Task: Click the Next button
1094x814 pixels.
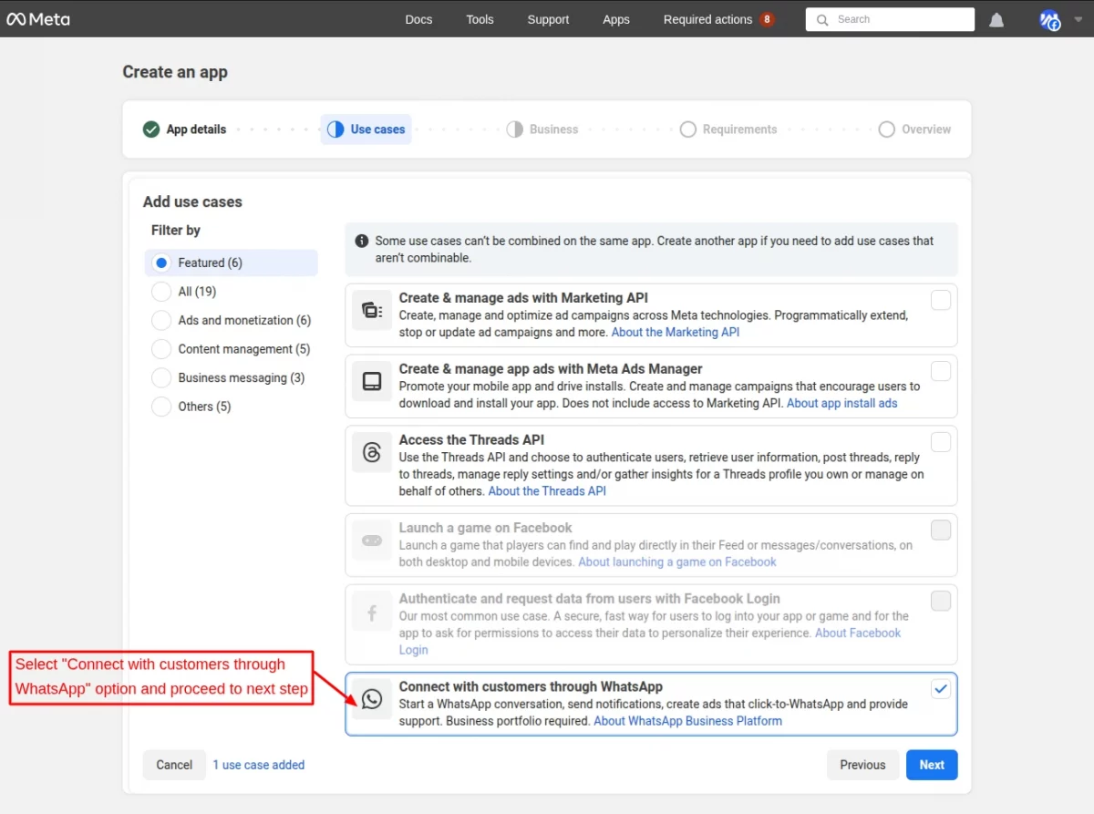Action: pyautogui.click(x=932, y=765)
